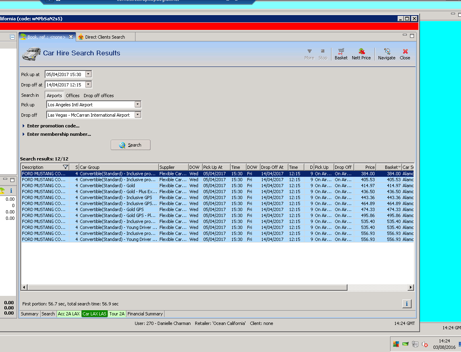Select the Drop off offices option
461x352 pixels.
[x=98, y=96]
